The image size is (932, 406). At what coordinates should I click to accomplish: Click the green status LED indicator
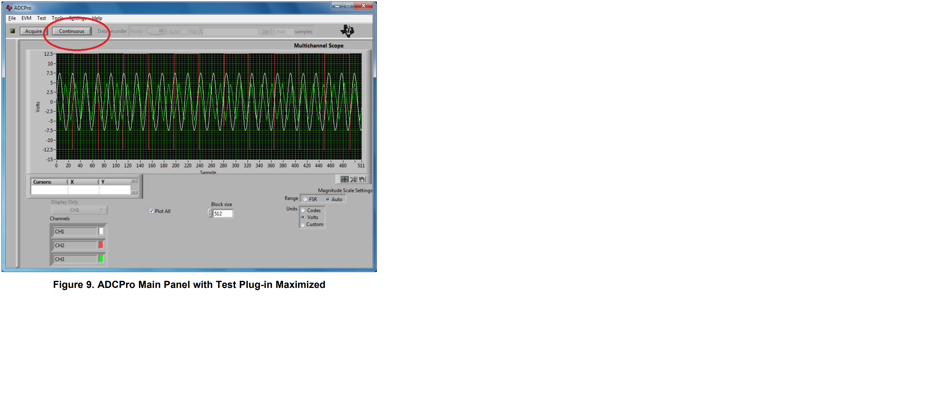pyautogui.click(x=13, y=31)
